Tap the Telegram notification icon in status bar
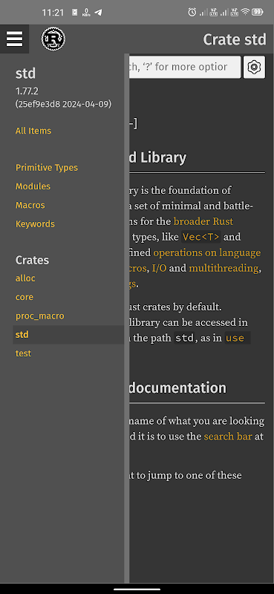This screenshot has height=594, width=274. pos(98,12)
